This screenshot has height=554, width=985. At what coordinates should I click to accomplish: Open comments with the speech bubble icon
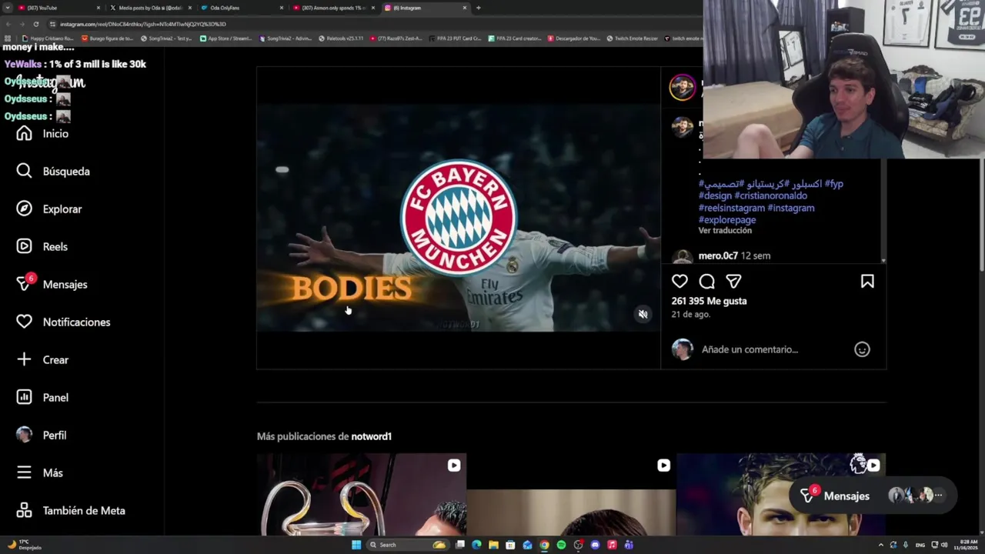[706, 282]
